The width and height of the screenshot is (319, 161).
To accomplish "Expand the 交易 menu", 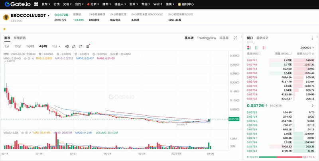I will pyautogui.click(x=67, y=4).
